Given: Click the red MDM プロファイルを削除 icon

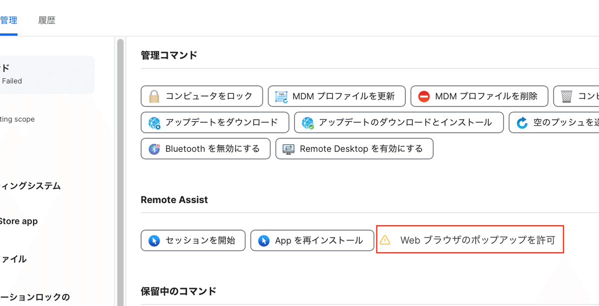Looking at the screenshot, I should (x=424, y=96).
